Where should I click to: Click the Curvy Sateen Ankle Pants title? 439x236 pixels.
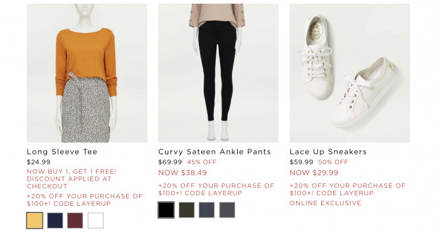pyautogui.click(x=214, y=152)
